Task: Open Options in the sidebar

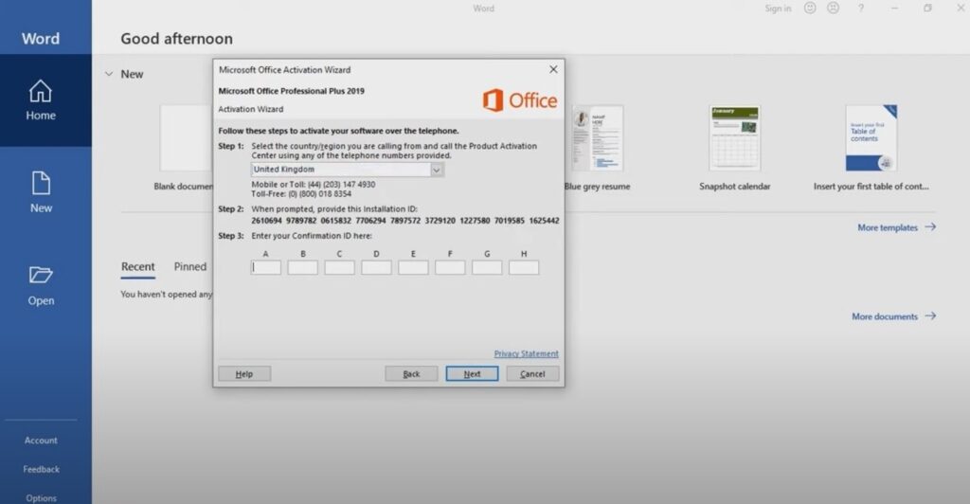Action: tap(42, 497)
